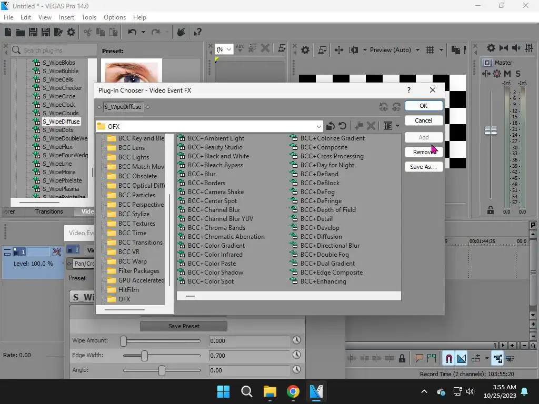The image size is (539, 404).
Task: Open project folder icon in main toolbar
Action: (21, 32)
